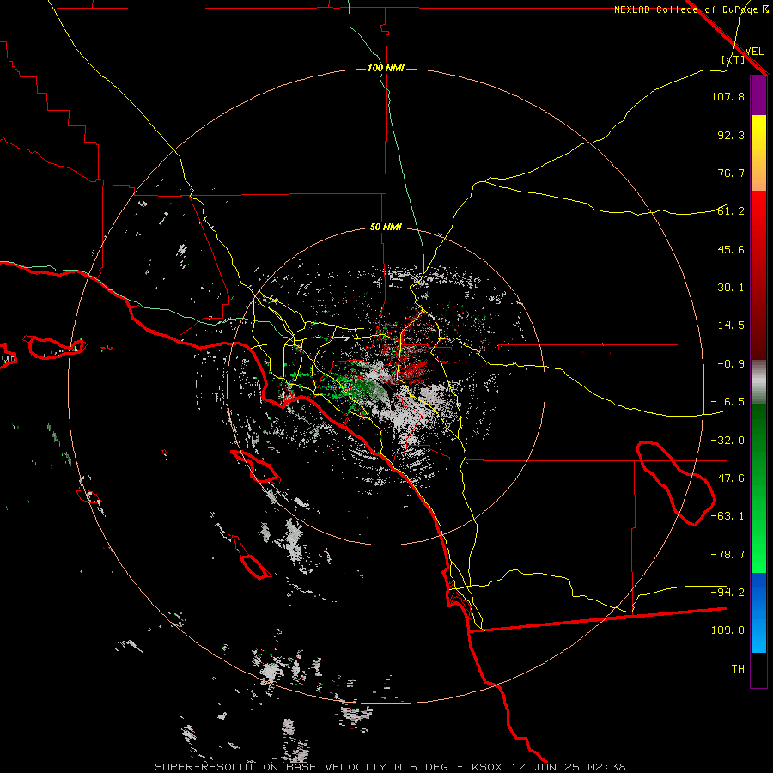Click the -78.7 velocity scale value
The width and height of the screenshot is (773, 773).
coord(727,555)
